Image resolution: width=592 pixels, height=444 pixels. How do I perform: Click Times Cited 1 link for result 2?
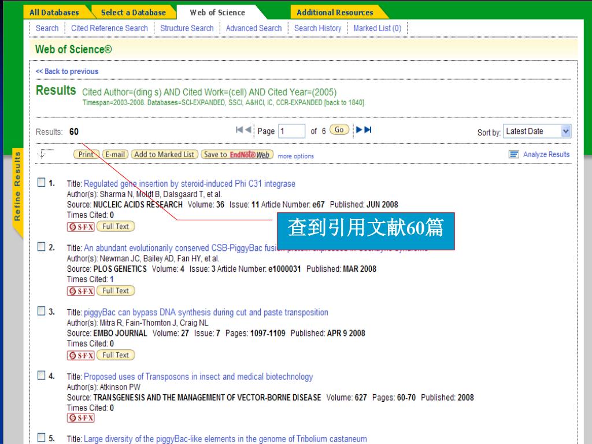point(112,279)
